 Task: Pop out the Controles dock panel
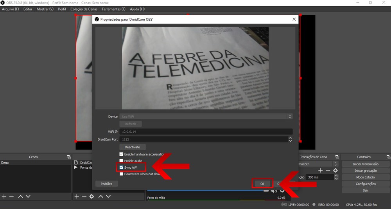388,157
